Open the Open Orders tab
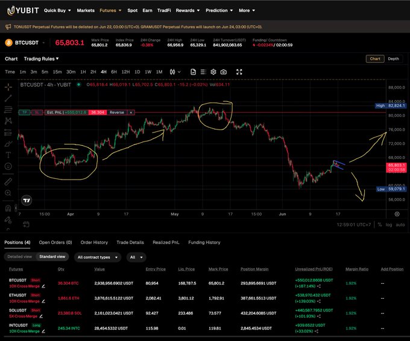410x341 pixels. 55,242
